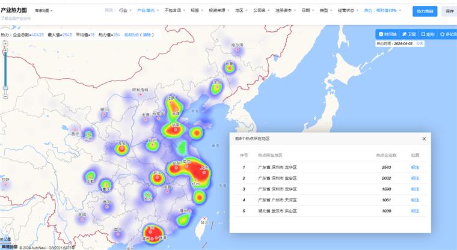Click the map zoom level slider track
Screen dimensions: 457x250
(x=5, y=66)
